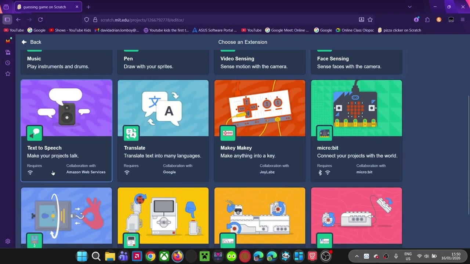Click the micro:bit board badge icon
The image size is (470, 264).
pyautogui.click(x=325, y=133)
